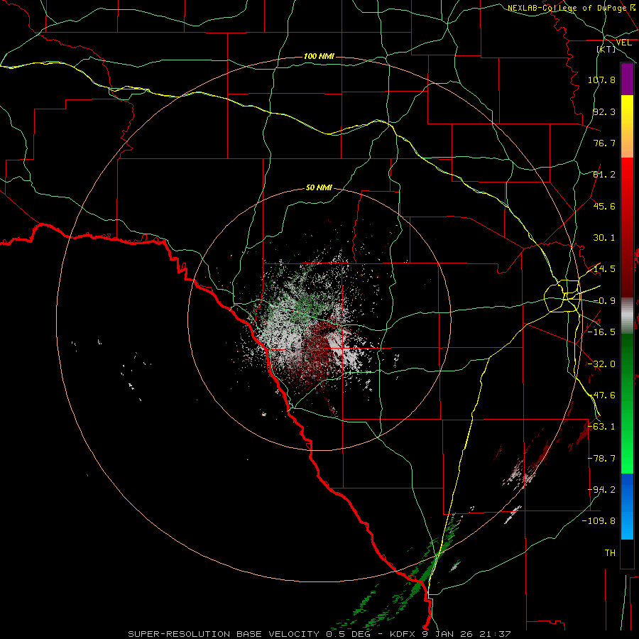Click the 76.7 velocity scale value
Viewport: 639px width, 639px height.
[x=604, y=143]
